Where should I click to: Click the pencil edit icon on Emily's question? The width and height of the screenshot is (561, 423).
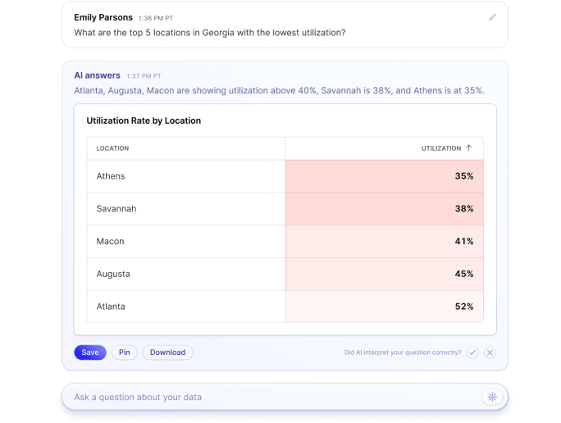[x=492, y=16]
